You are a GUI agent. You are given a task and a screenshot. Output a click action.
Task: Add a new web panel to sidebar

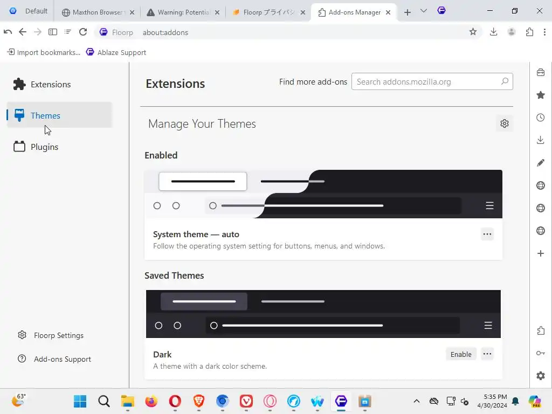tap(540, 253)
